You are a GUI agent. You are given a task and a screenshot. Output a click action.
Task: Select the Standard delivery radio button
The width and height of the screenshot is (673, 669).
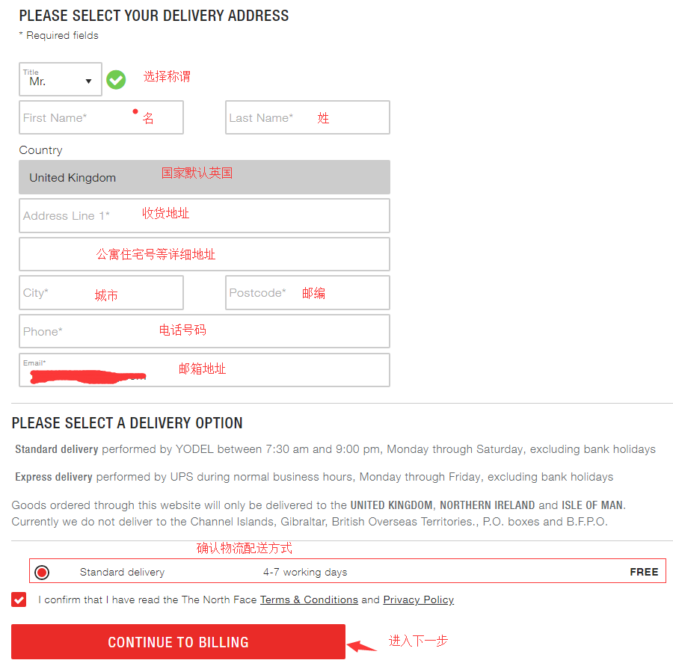(42, 573)
